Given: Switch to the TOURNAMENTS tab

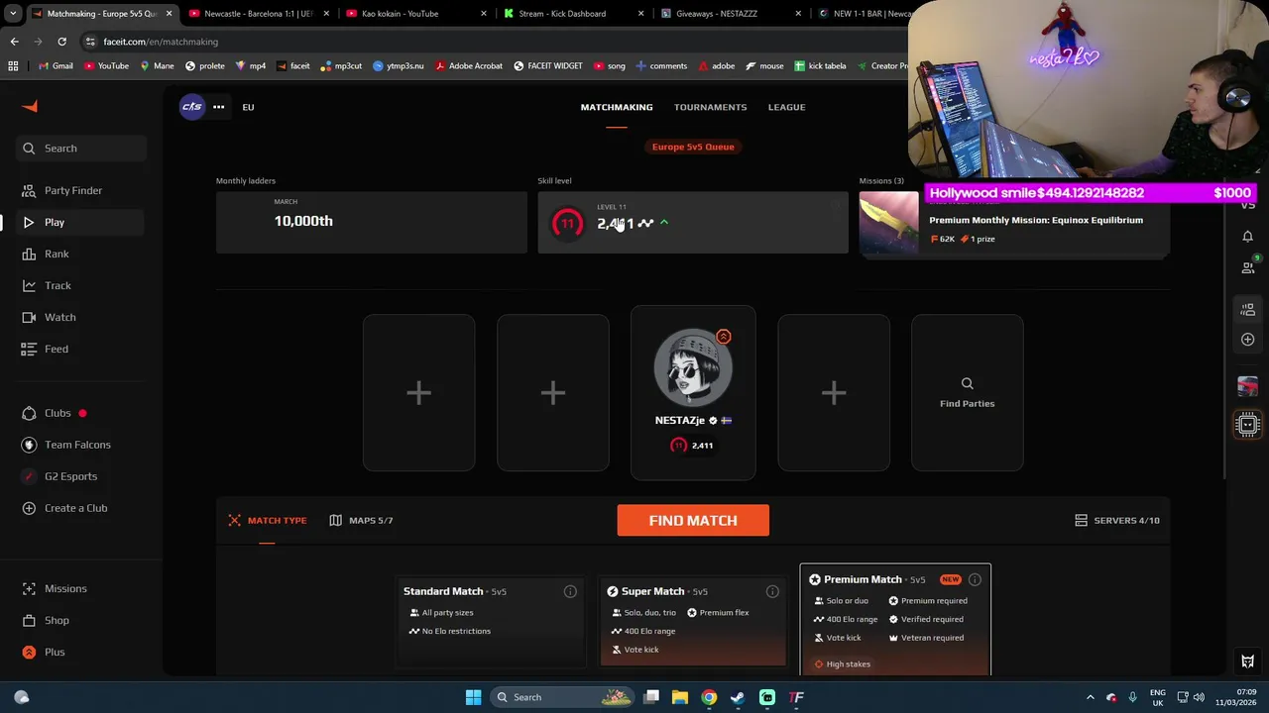Looking at the screenshot, I should (710, 107).
